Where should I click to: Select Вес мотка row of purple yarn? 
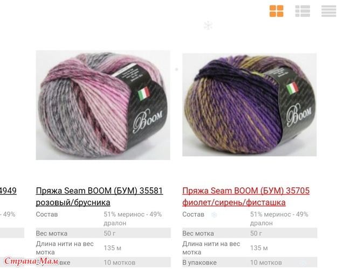tap(250, 233)
